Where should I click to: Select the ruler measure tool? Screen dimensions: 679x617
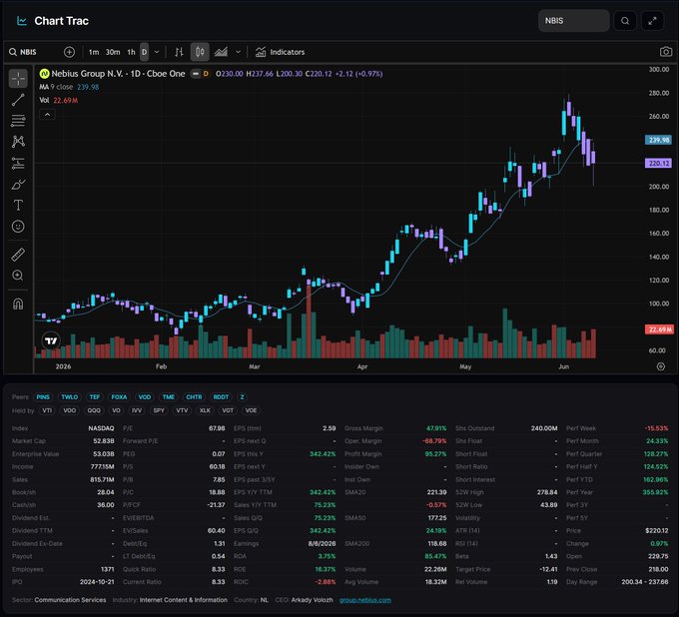point(18,255)
